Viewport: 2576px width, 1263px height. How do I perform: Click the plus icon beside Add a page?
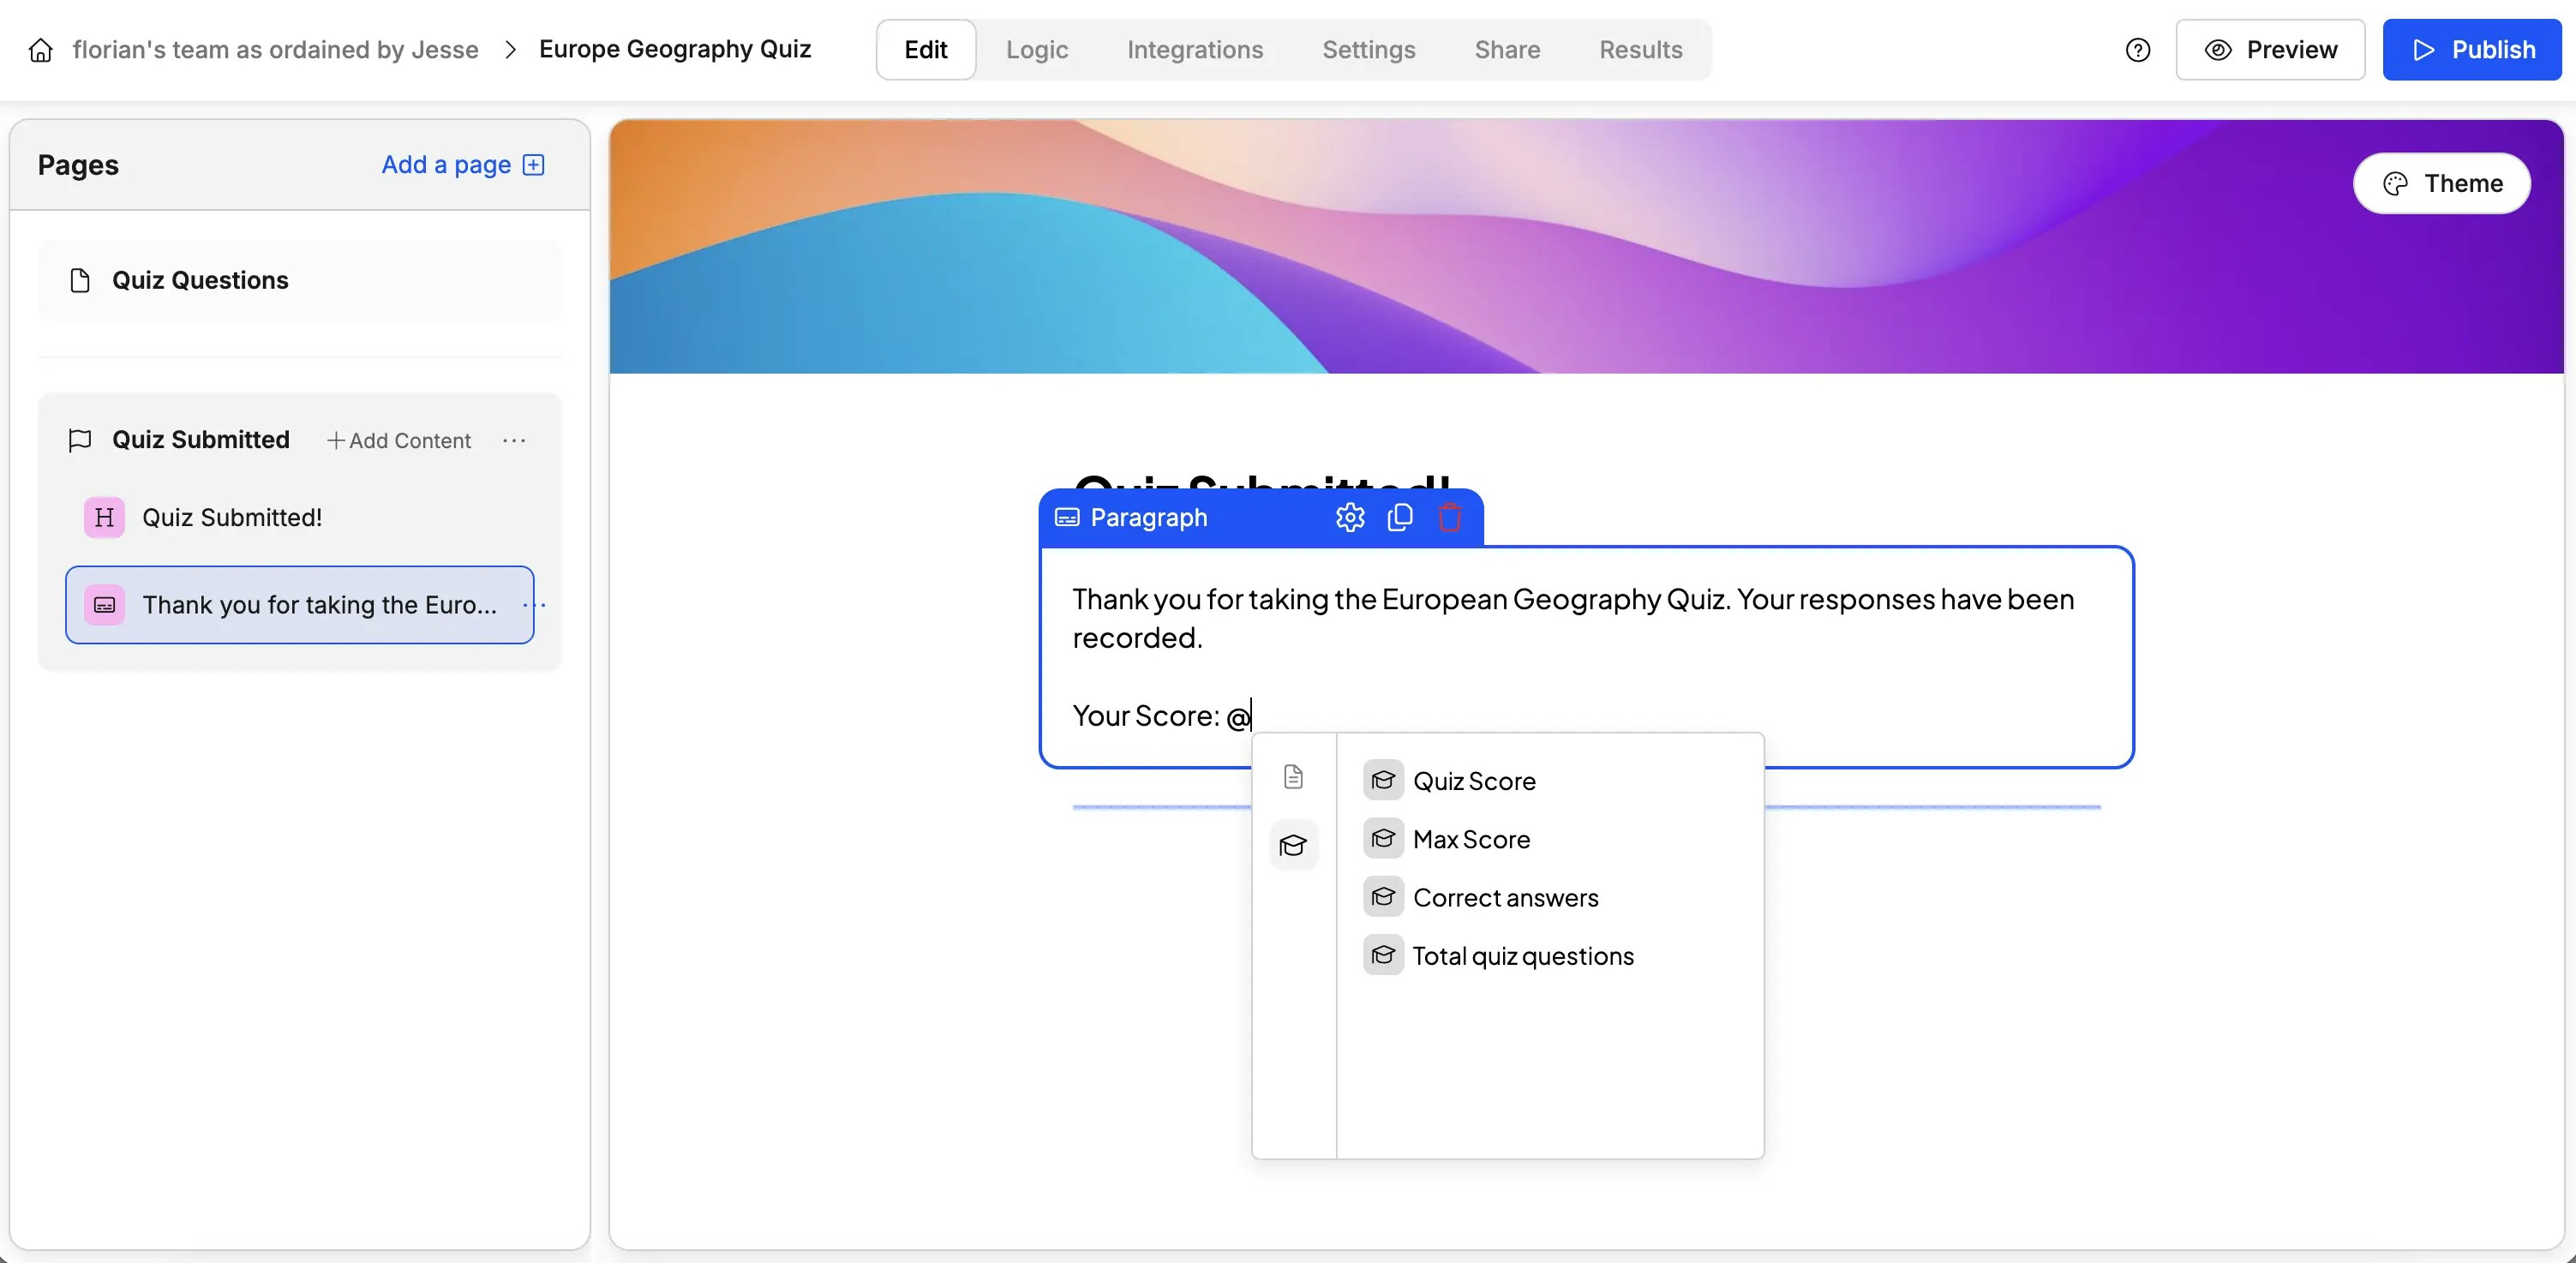click(x=534, y=165)
